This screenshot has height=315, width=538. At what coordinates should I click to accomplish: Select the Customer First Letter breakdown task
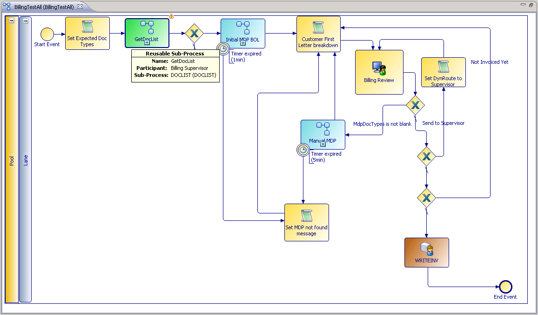coord(318,34)
